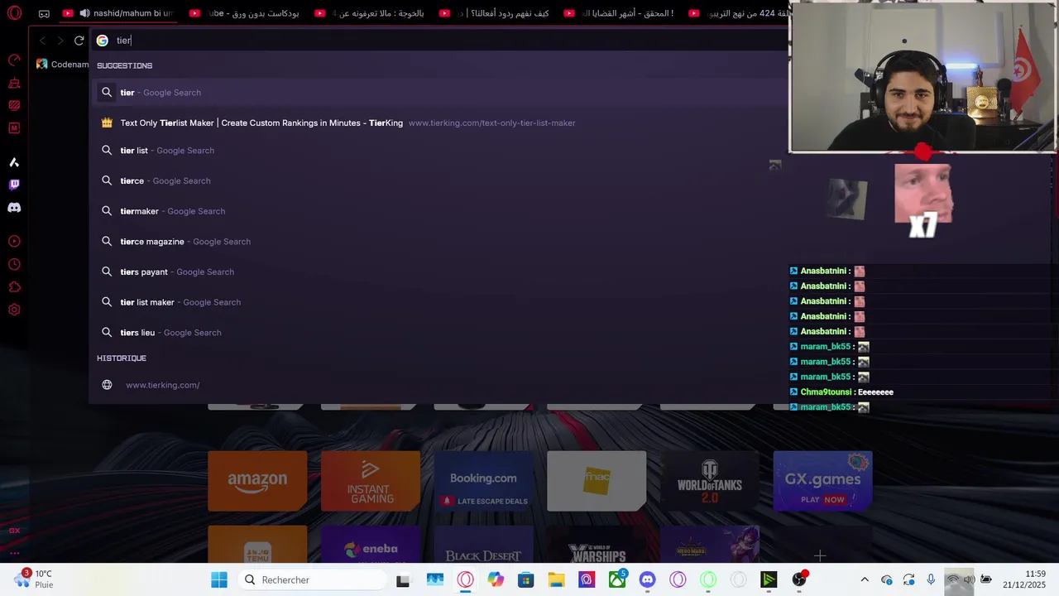Open Discord panel in sidebar

pyautogui.click(x=14, y=208)
